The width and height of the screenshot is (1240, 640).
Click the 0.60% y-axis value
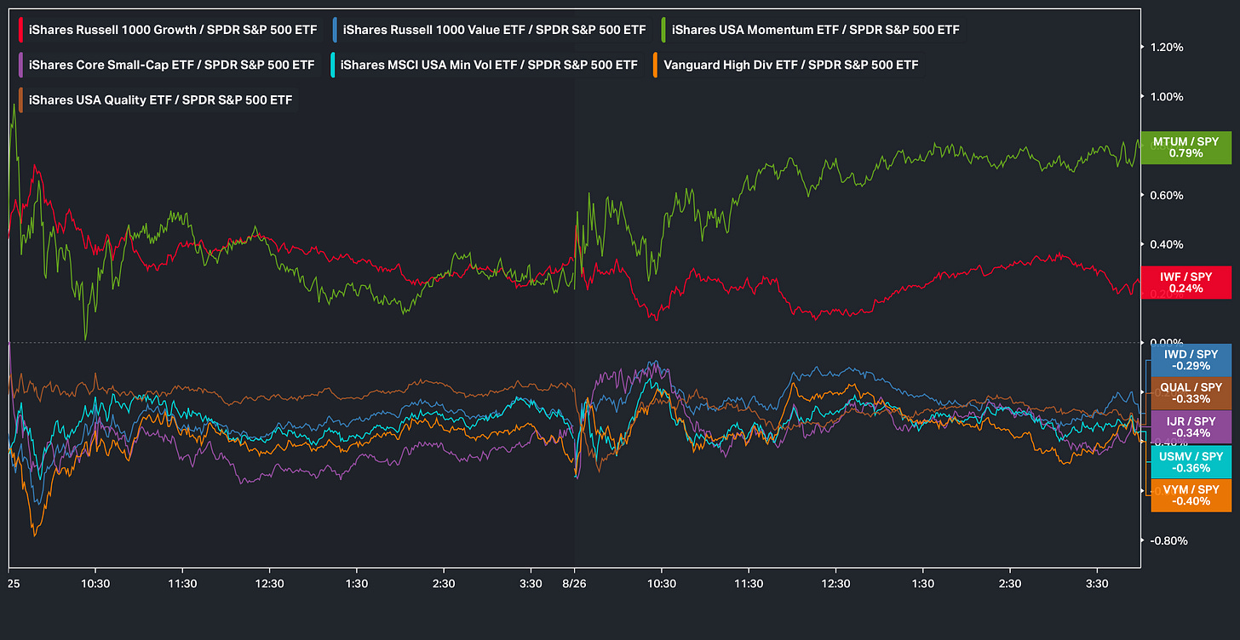point(1165,196)
